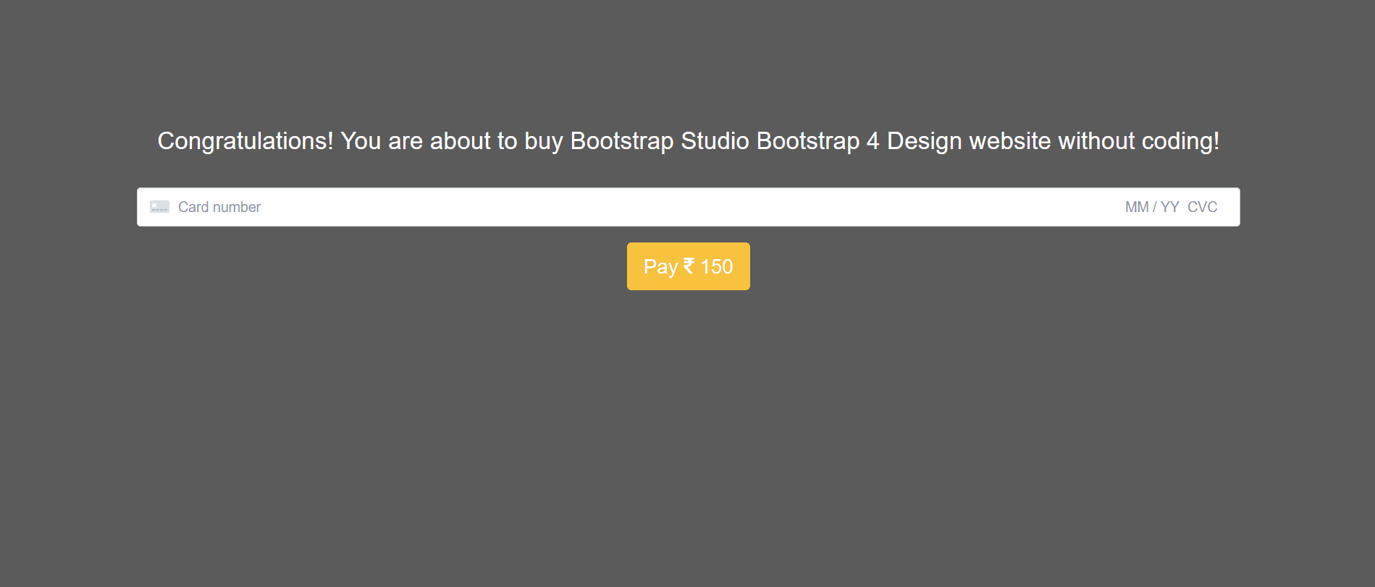Viewport: 1375px width, 587px height.
Task: Click 'Bootstrap Studio' text in the heading
Action: (659, 141)
